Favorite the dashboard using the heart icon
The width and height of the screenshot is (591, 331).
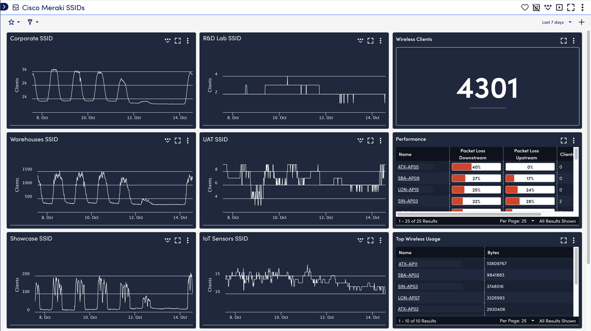(524, 7)
